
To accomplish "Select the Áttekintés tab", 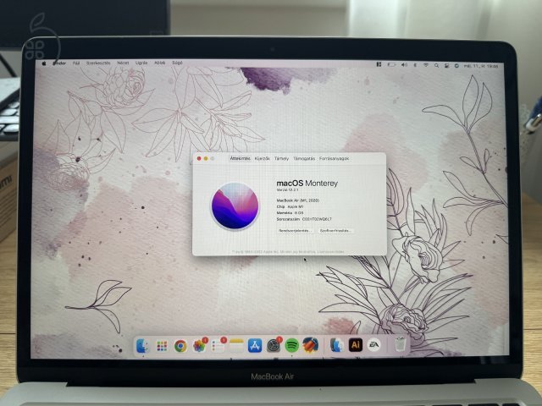I will pos(241,158).
